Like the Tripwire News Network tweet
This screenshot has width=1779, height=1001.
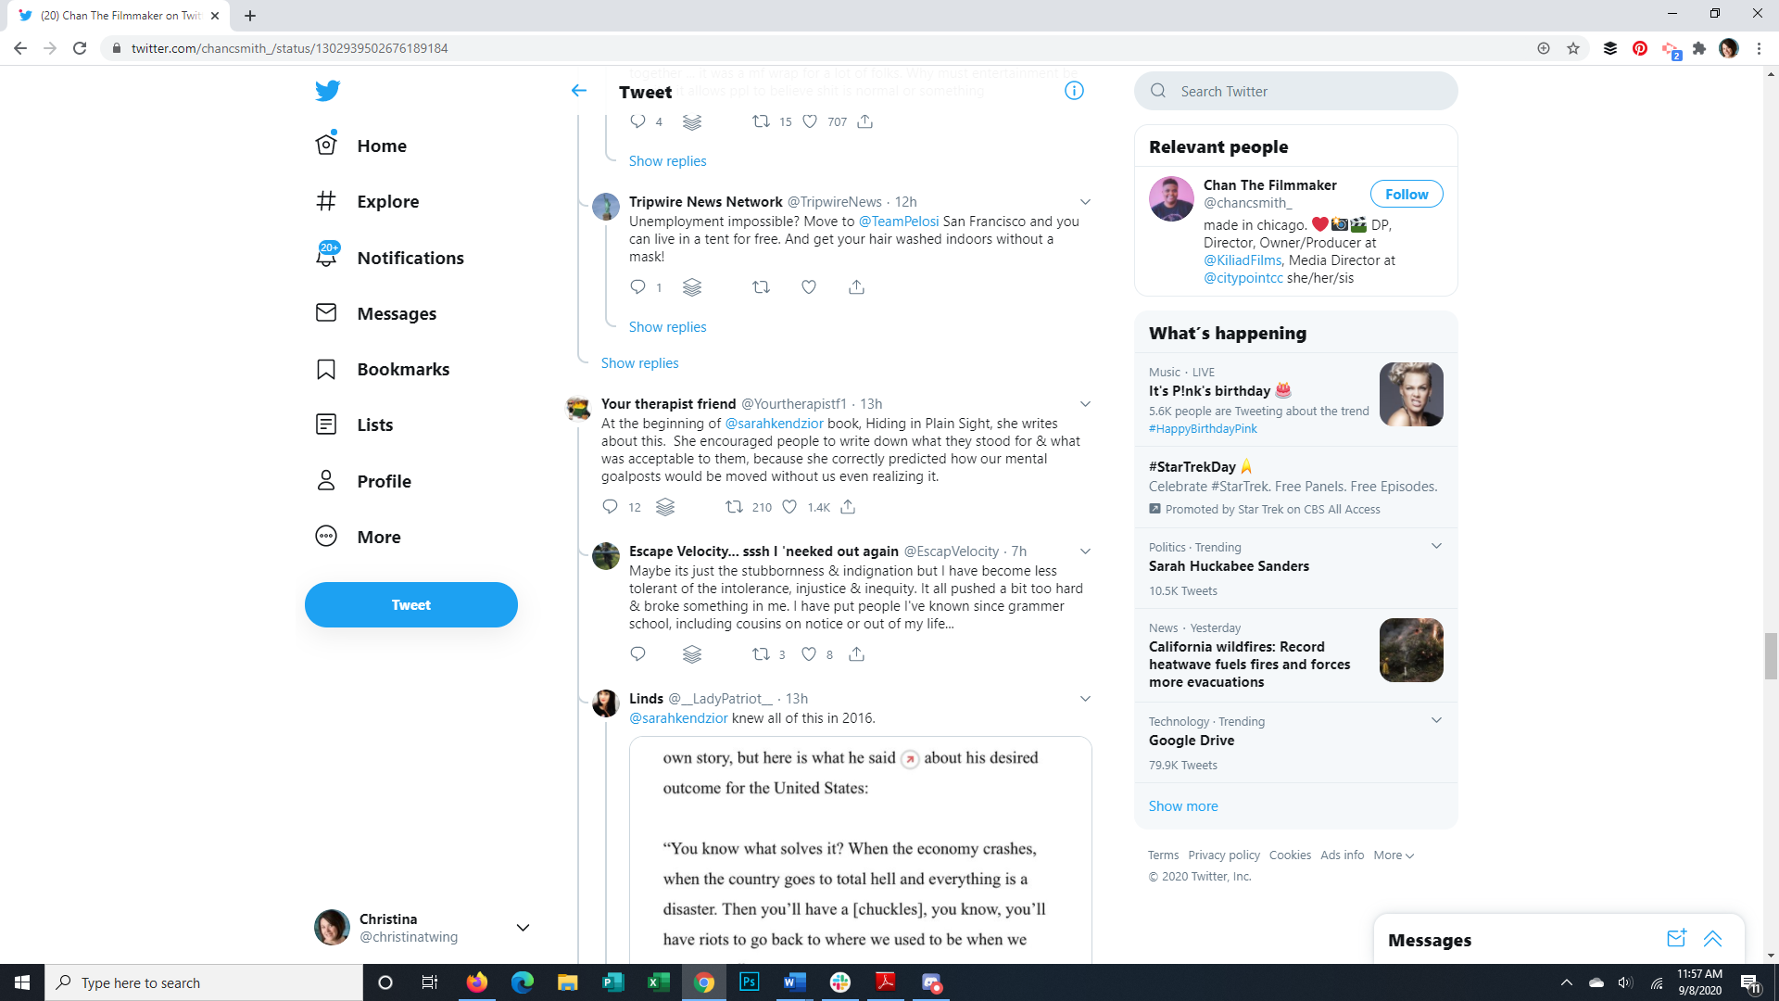(x=809, y=287)
